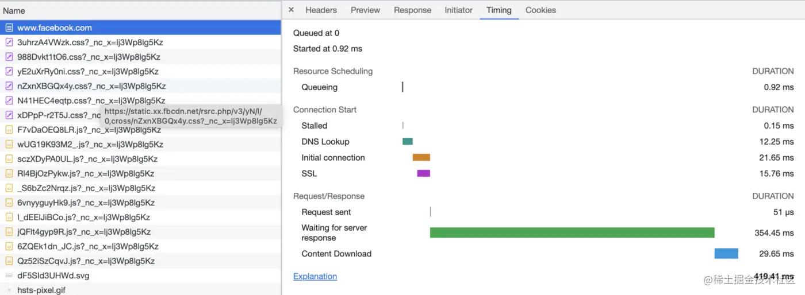
Task: Switch to the Response tab
Action: (x=412, y=10)
